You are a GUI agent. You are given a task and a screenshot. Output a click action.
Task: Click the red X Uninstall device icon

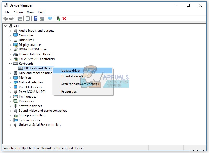click(x=64, y=19)
